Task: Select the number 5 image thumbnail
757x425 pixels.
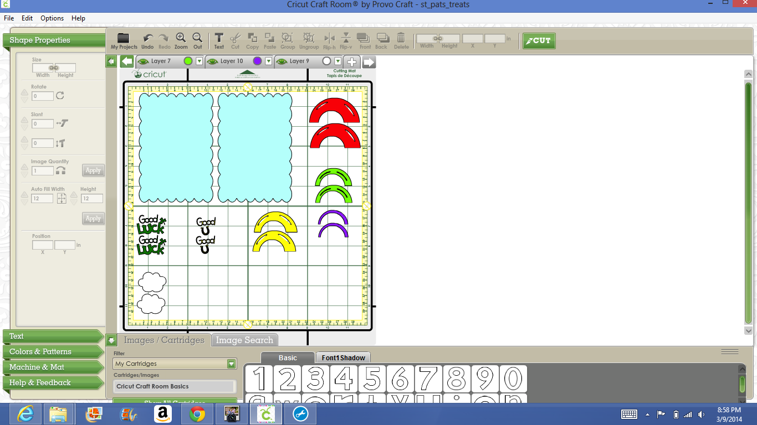Action: click(372, 379)
